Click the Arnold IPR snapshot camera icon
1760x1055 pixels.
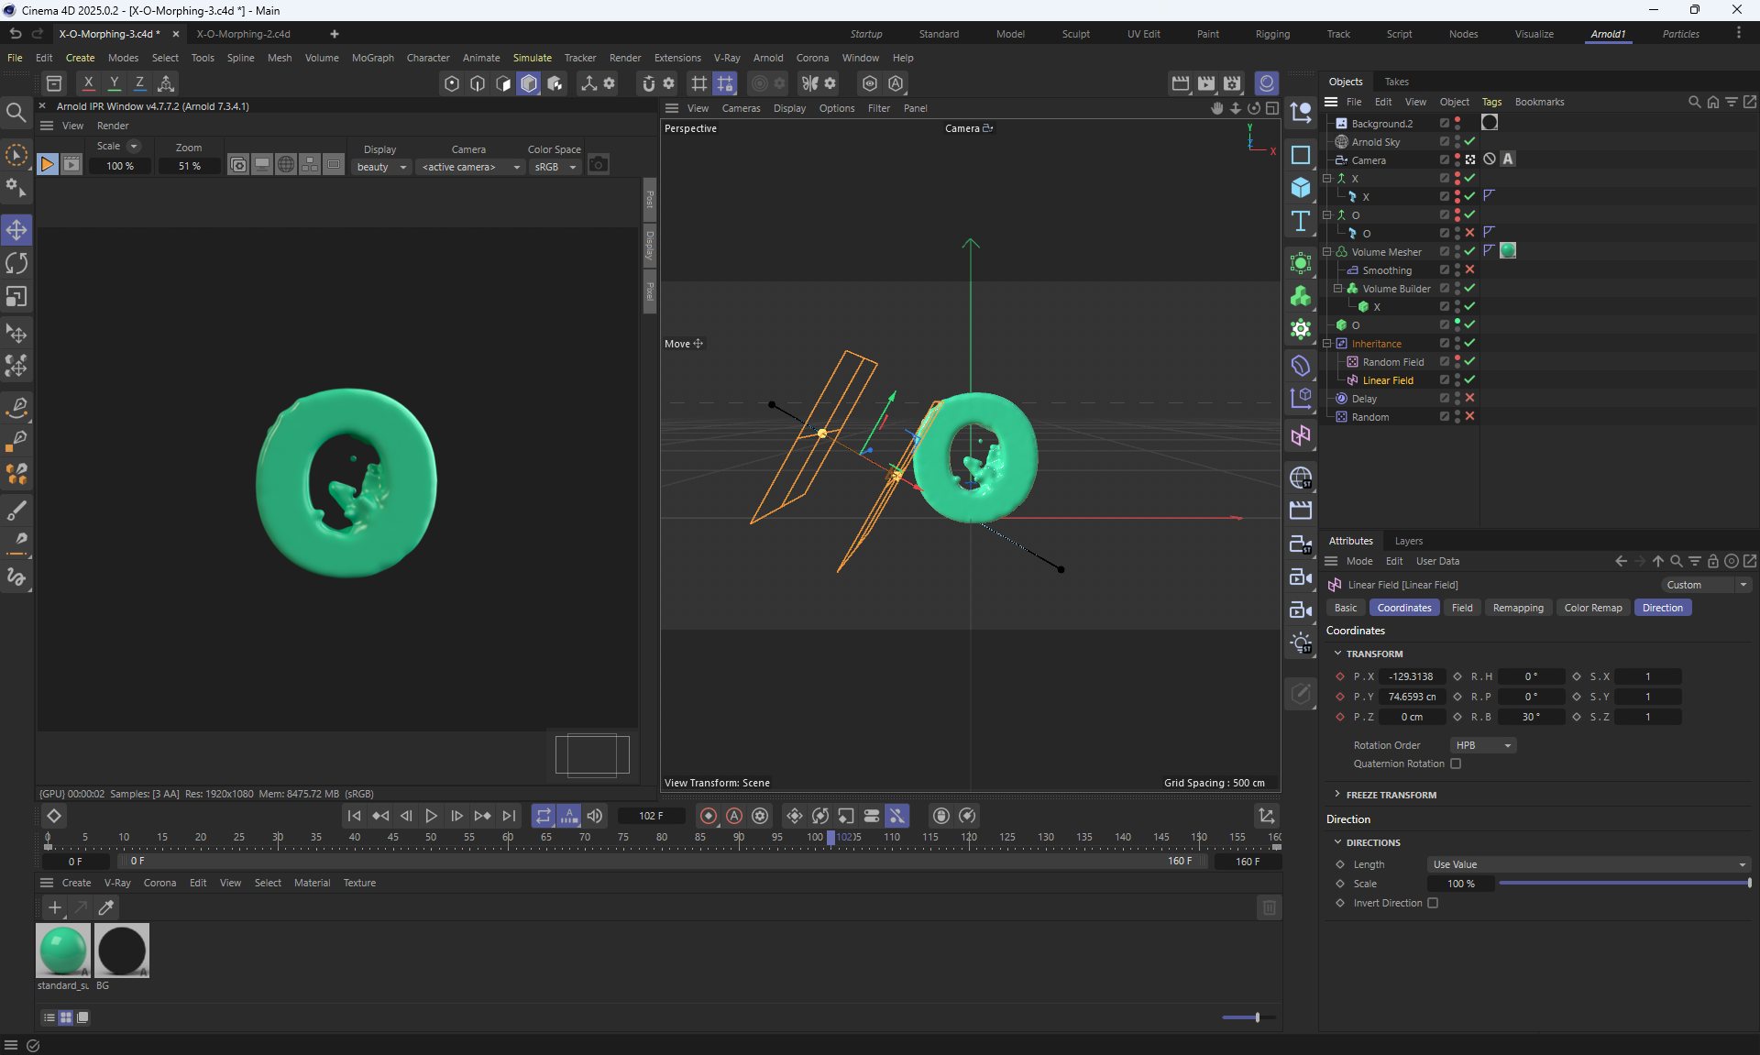pos(599,165)
